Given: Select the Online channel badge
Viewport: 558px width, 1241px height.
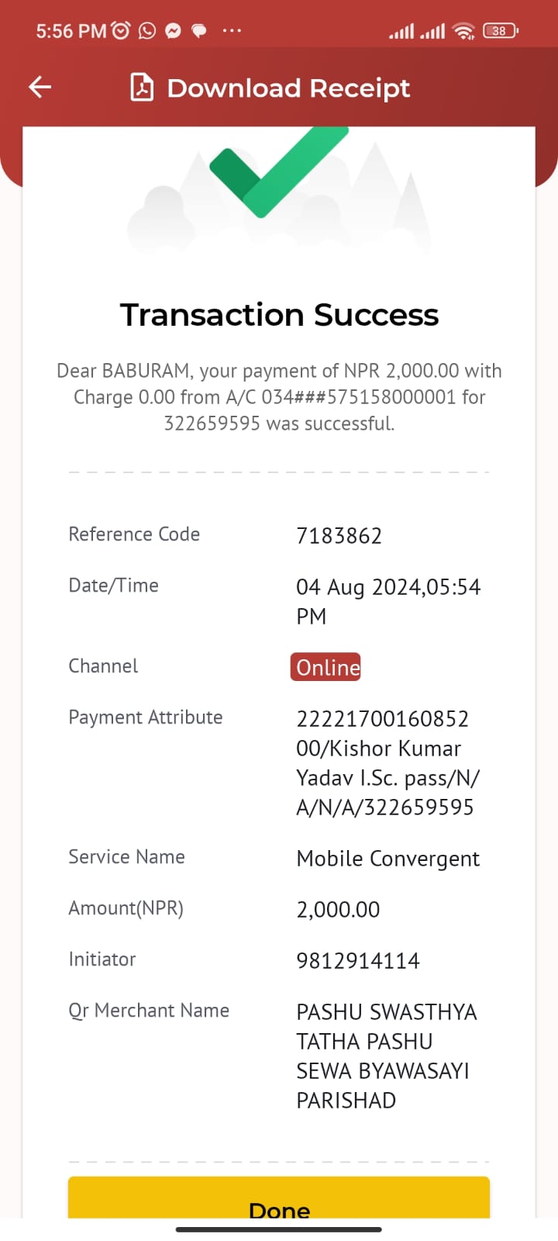Looking at the screenshot, I should pyautogui.click(x=325, y=667).
